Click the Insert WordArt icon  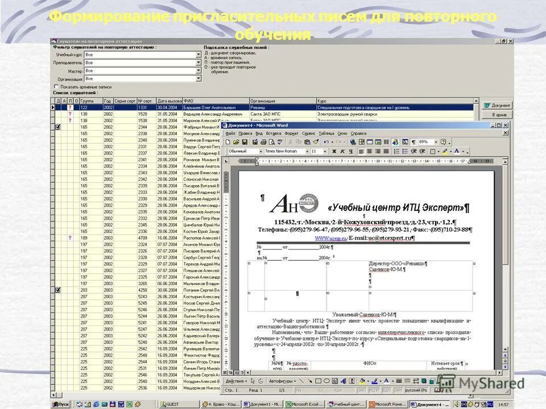[x=344, y=381]
